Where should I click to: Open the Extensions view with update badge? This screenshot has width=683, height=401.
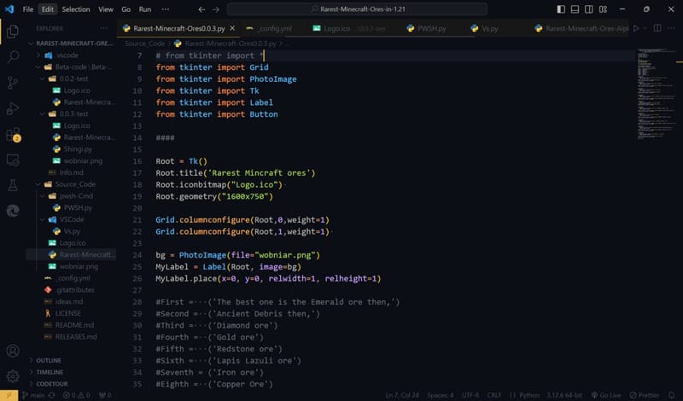point(13,135)
